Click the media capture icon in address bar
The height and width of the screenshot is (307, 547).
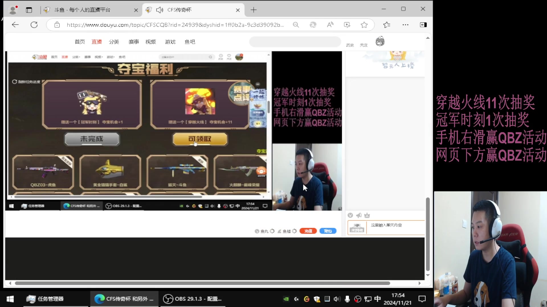347,25
